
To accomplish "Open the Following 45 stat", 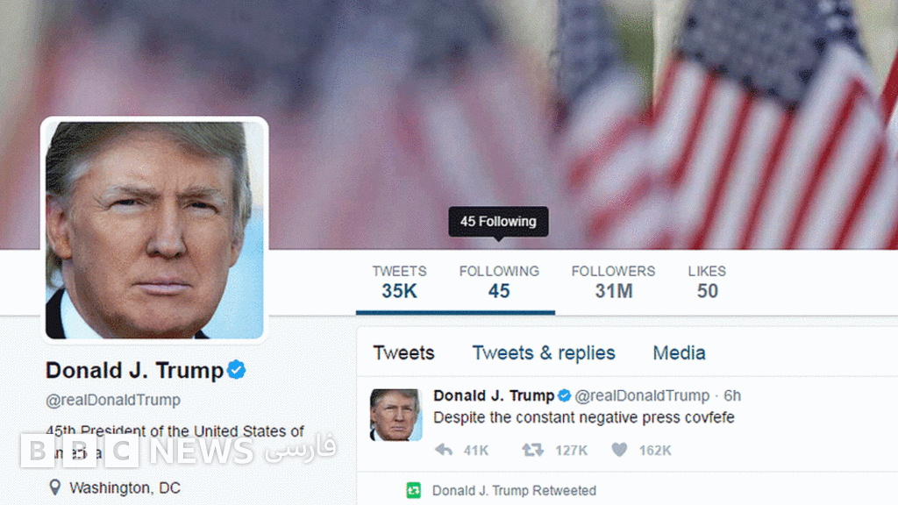I will [x=499, y=281].
